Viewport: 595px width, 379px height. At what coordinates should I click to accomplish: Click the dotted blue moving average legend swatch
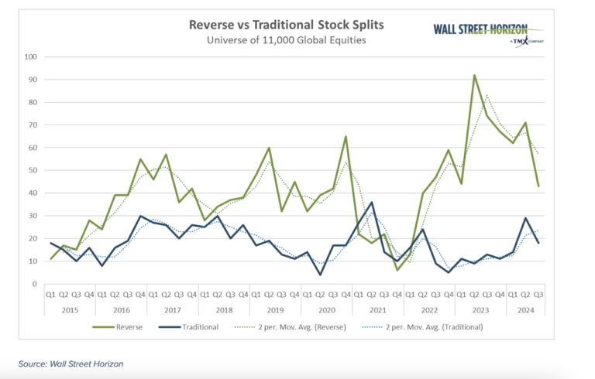tap(372, 327)
